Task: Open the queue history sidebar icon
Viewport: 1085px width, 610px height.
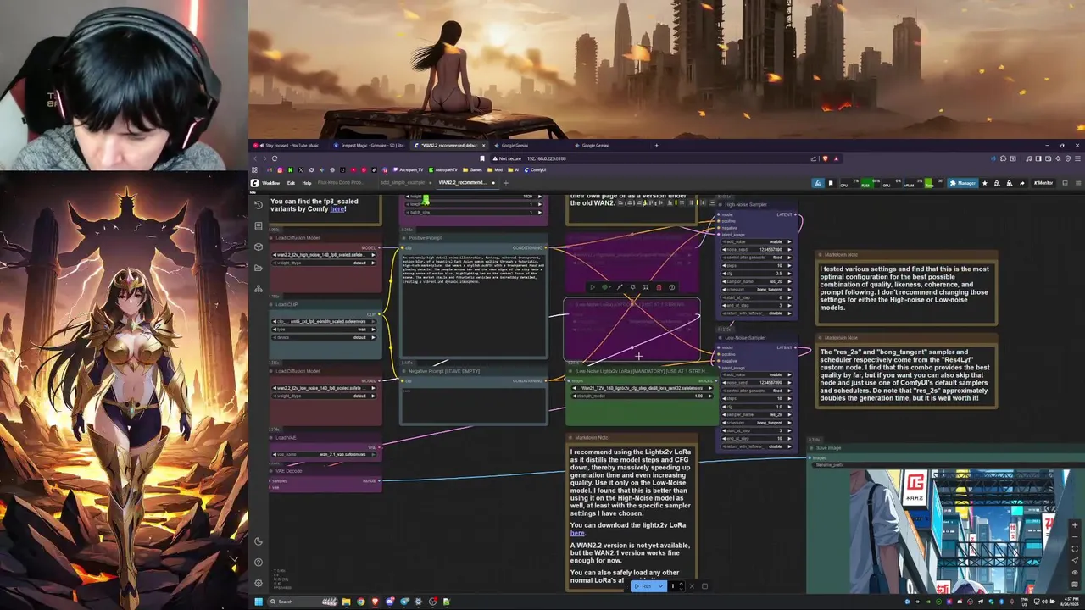Action: pos(259,205)
